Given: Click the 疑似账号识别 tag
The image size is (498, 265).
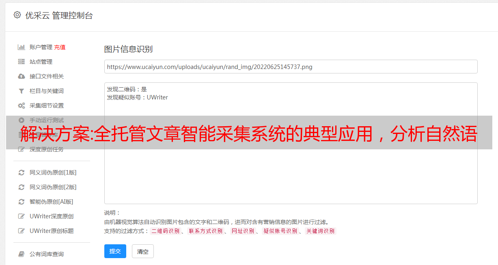Looking at the screenshot, I should coord(280,231).
